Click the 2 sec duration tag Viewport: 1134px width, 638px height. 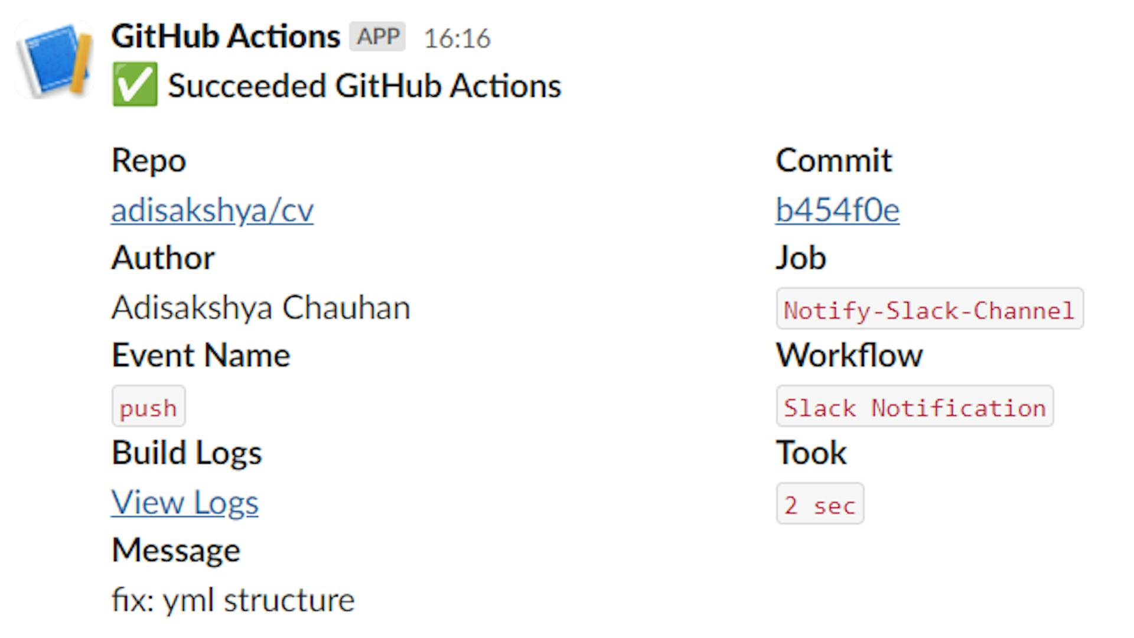[820, 504]
